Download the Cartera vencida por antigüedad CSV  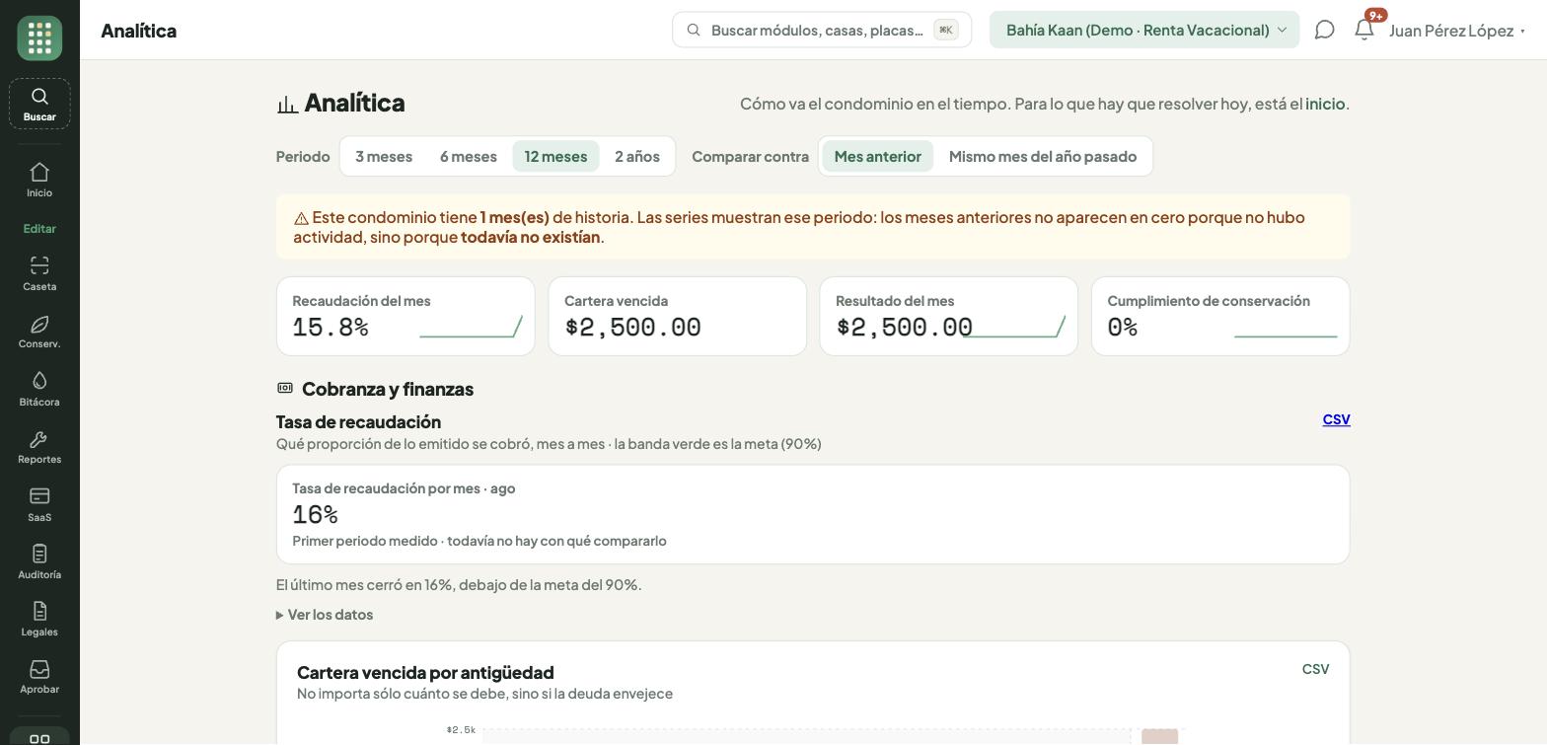pos(1315,669)
